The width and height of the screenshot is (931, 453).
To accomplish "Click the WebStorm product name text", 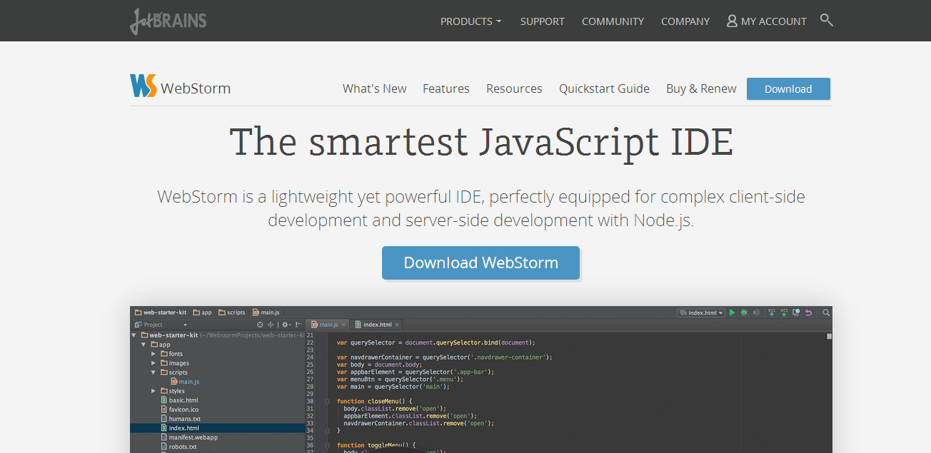I will tap(196, 88).
